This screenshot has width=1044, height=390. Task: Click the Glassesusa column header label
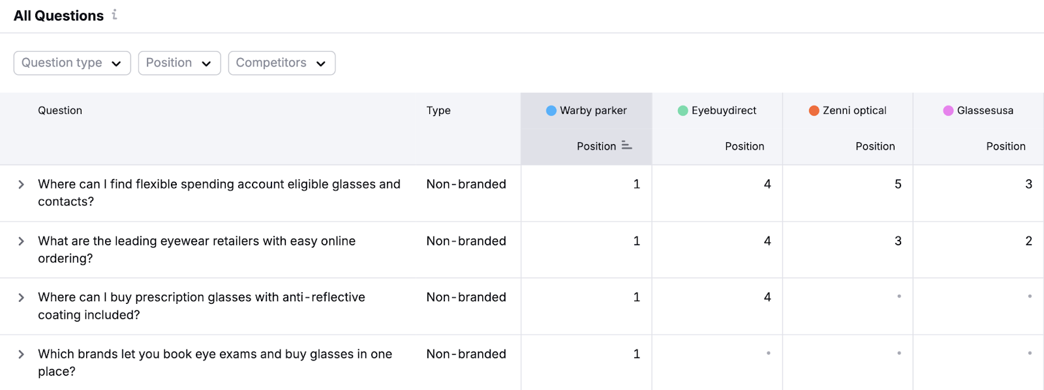point(985,111)
